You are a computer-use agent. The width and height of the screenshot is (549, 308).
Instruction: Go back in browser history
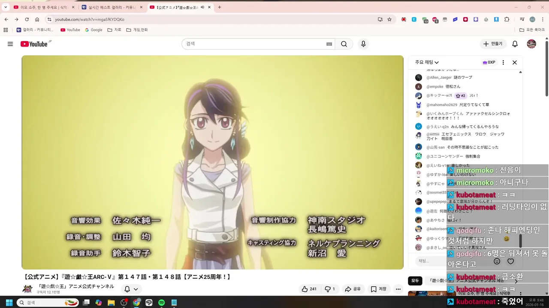click(6, 19)
